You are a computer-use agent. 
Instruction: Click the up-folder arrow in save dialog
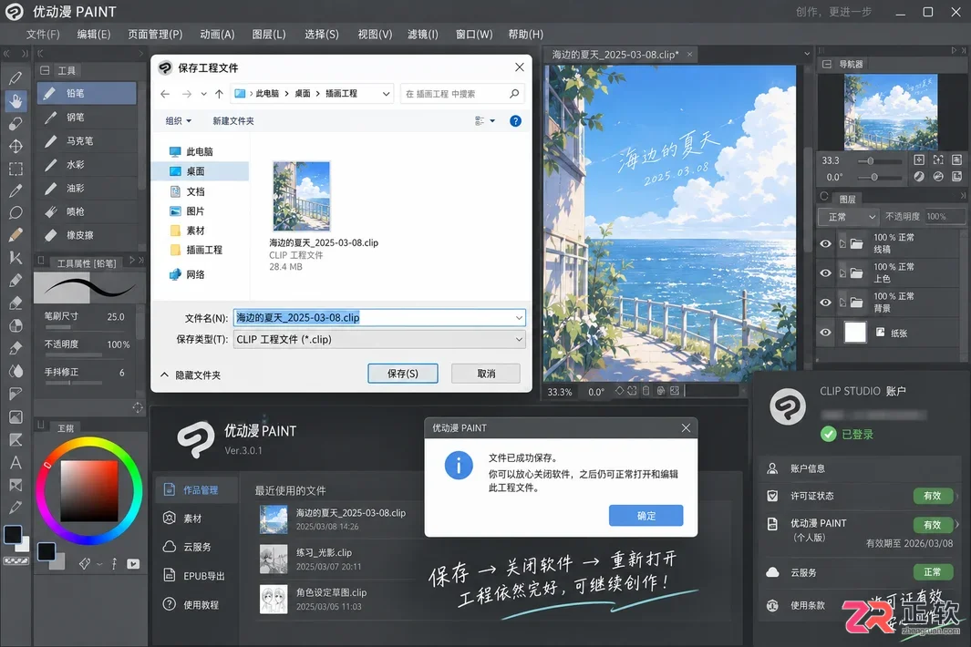219,94
